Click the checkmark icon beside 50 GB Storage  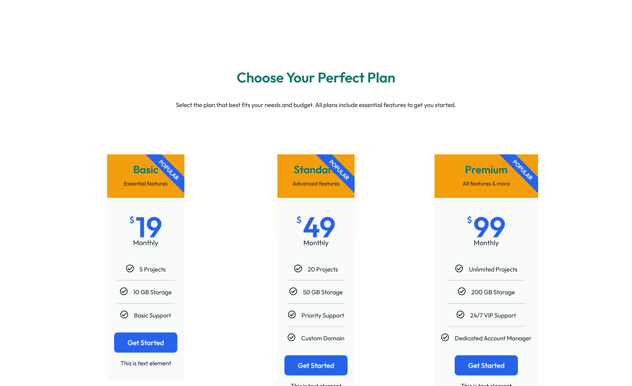pos(293,292)
